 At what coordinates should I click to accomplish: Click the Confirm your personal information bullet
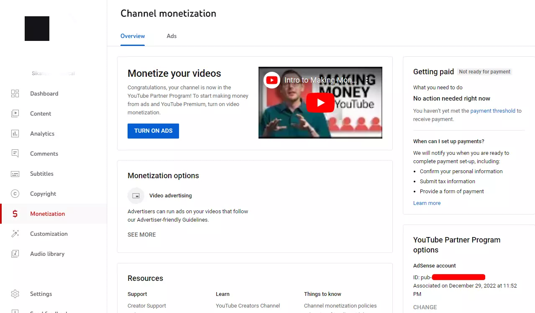coord(461,172)
